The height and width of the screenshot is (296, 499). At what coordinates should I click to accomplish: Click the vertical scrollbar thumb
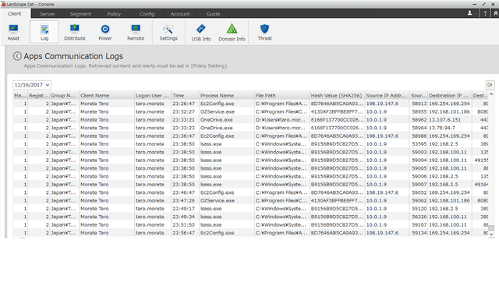(x=491, y=228)
